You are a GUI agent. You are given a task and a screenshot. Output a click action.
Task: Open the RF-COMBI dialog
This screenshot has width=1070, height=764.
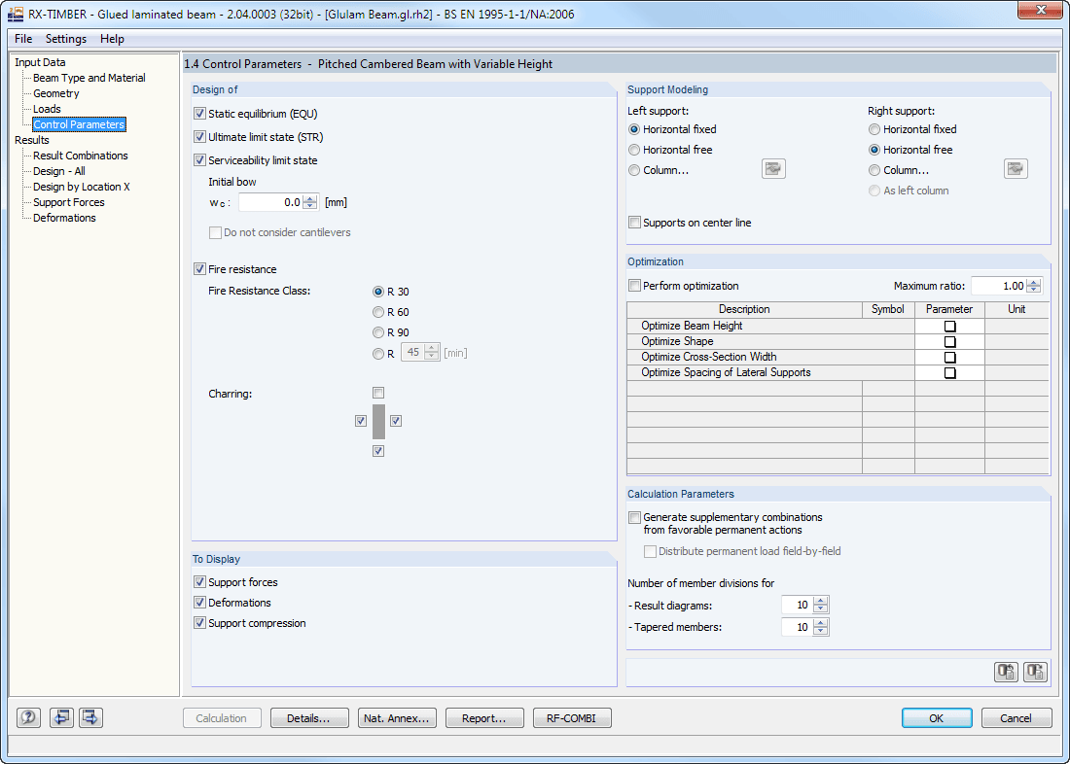point(572,717)
